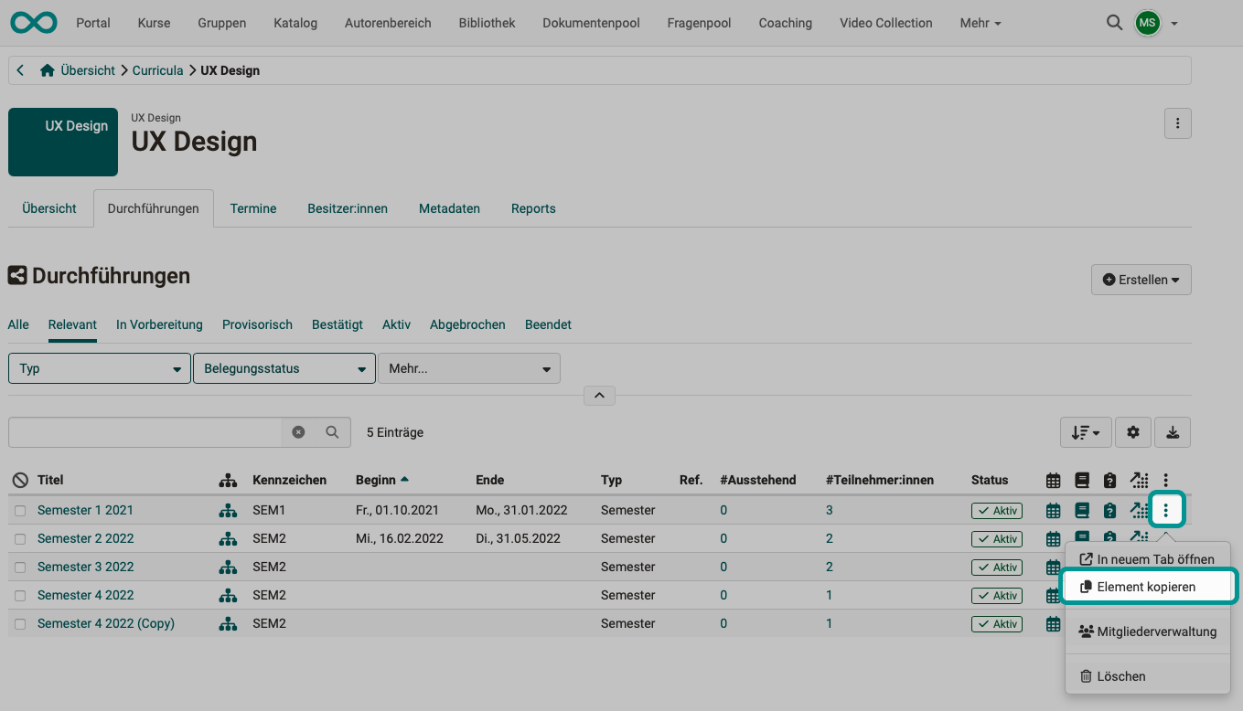Toggle select-all via the circle icon in header
Screen dimensions: 1243x711
[19, 479]
